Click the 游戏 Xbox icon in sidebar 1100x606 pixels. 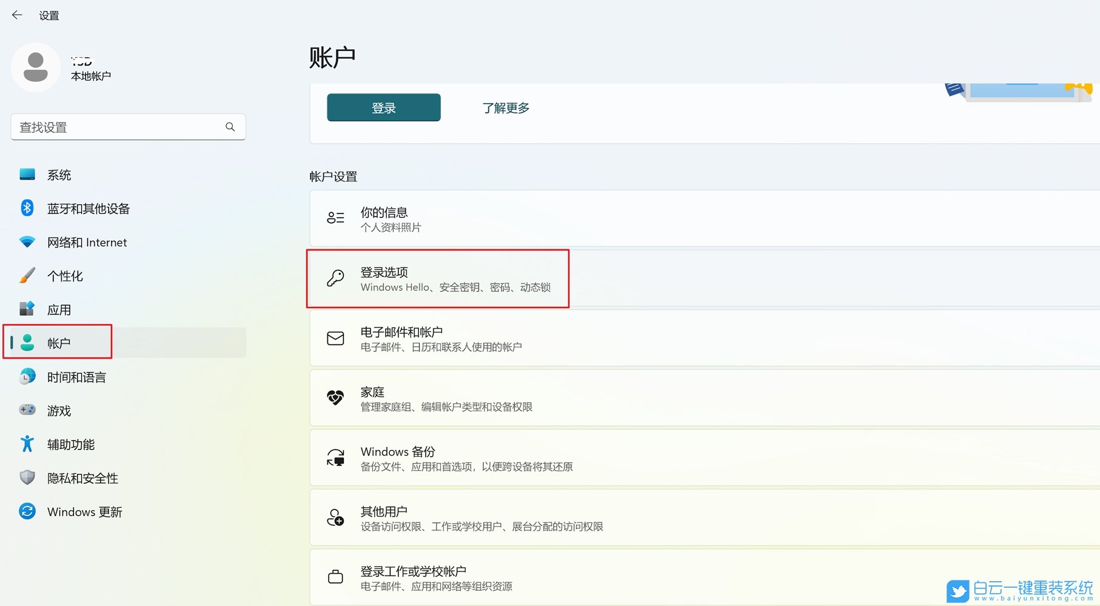[27, 410]
